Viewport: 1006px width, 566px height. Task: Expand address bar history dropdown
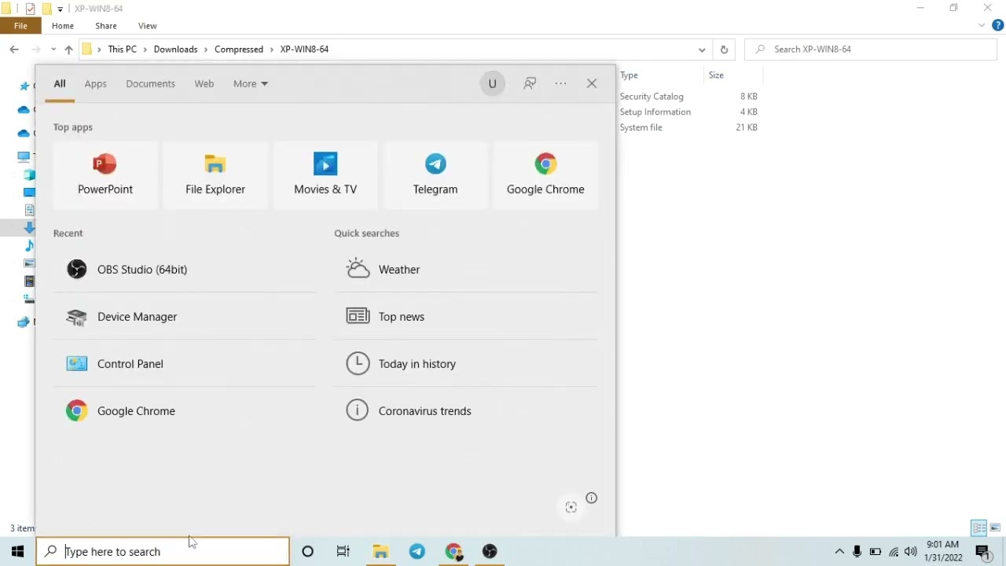point(702,49)
